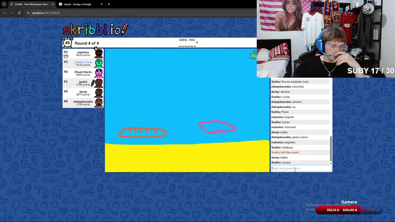This screenshot has width=395, height=222.
Task: Open a new browser tab
Action: pyautogui.click(x=109, y=4)
